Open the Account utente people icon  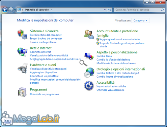point(89,34)
